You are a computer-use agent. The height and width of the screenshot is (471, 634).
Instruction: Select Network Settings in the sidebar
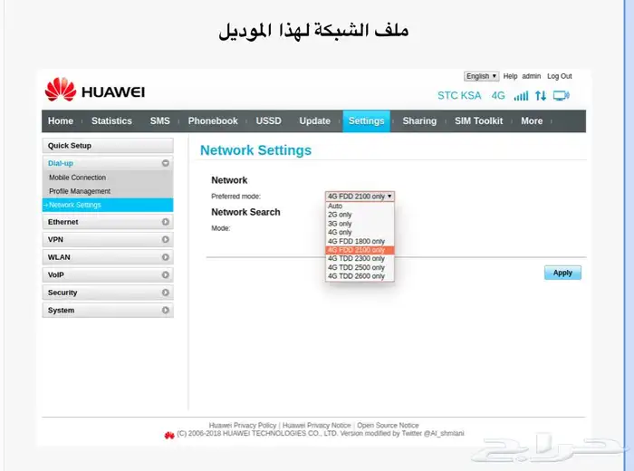click(x=108, y=205)
